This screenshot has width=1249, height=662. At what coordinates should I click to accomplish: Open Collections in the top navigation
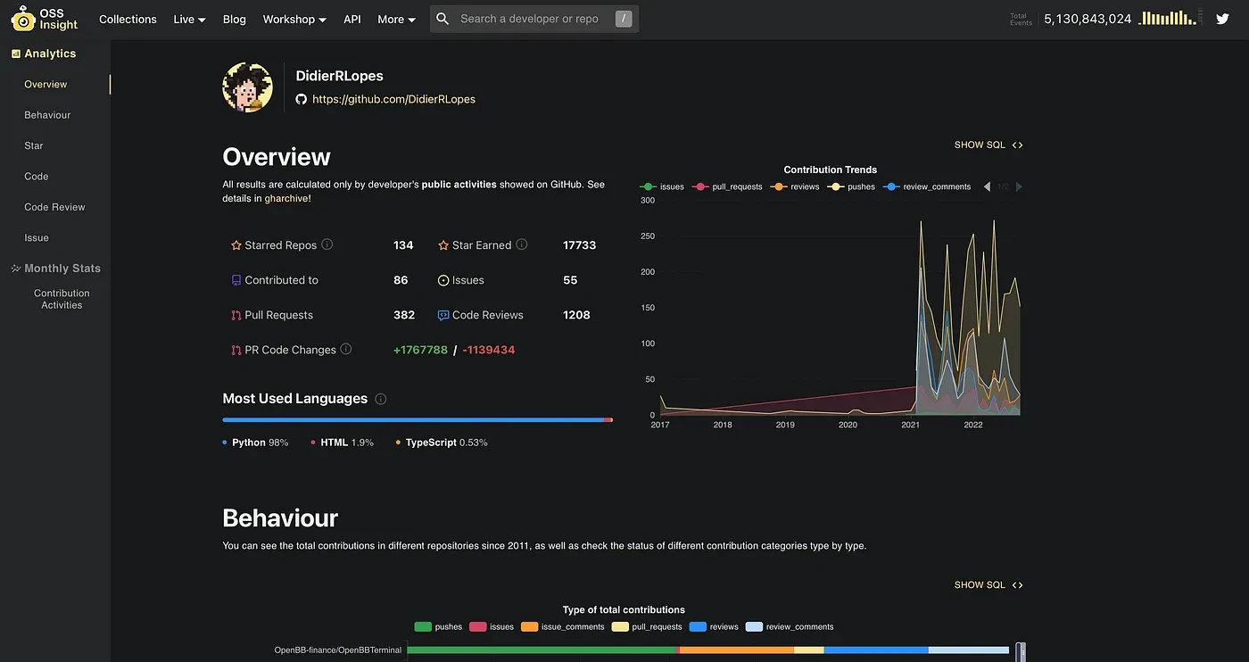[128, 19]
